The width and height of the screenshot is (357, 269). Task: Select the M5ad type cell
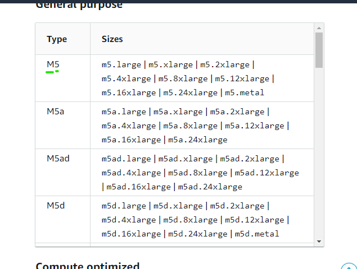[x=58, y=159]
